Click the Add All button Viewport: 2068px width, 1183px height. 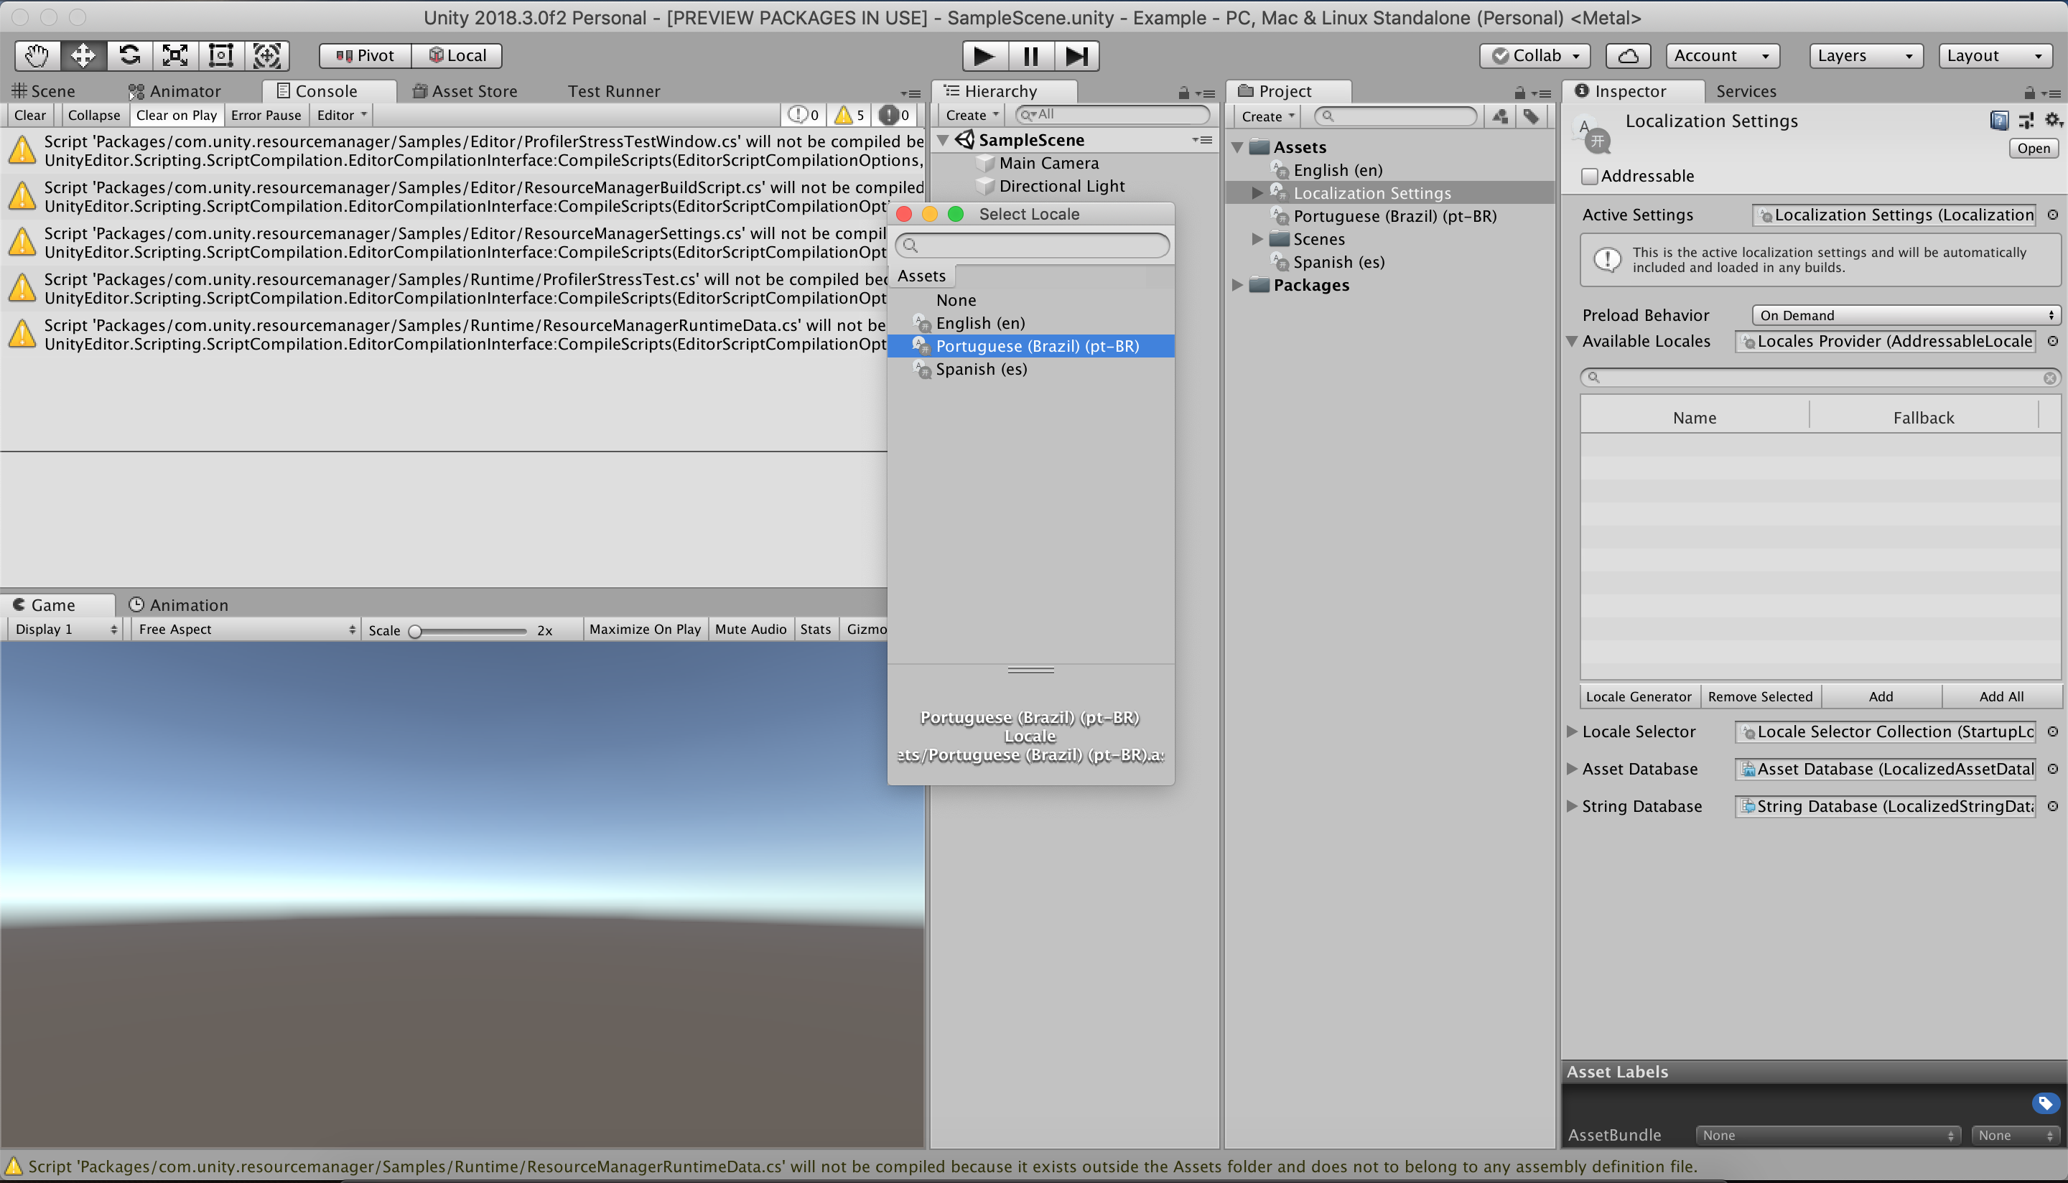tap(2001, 696)
